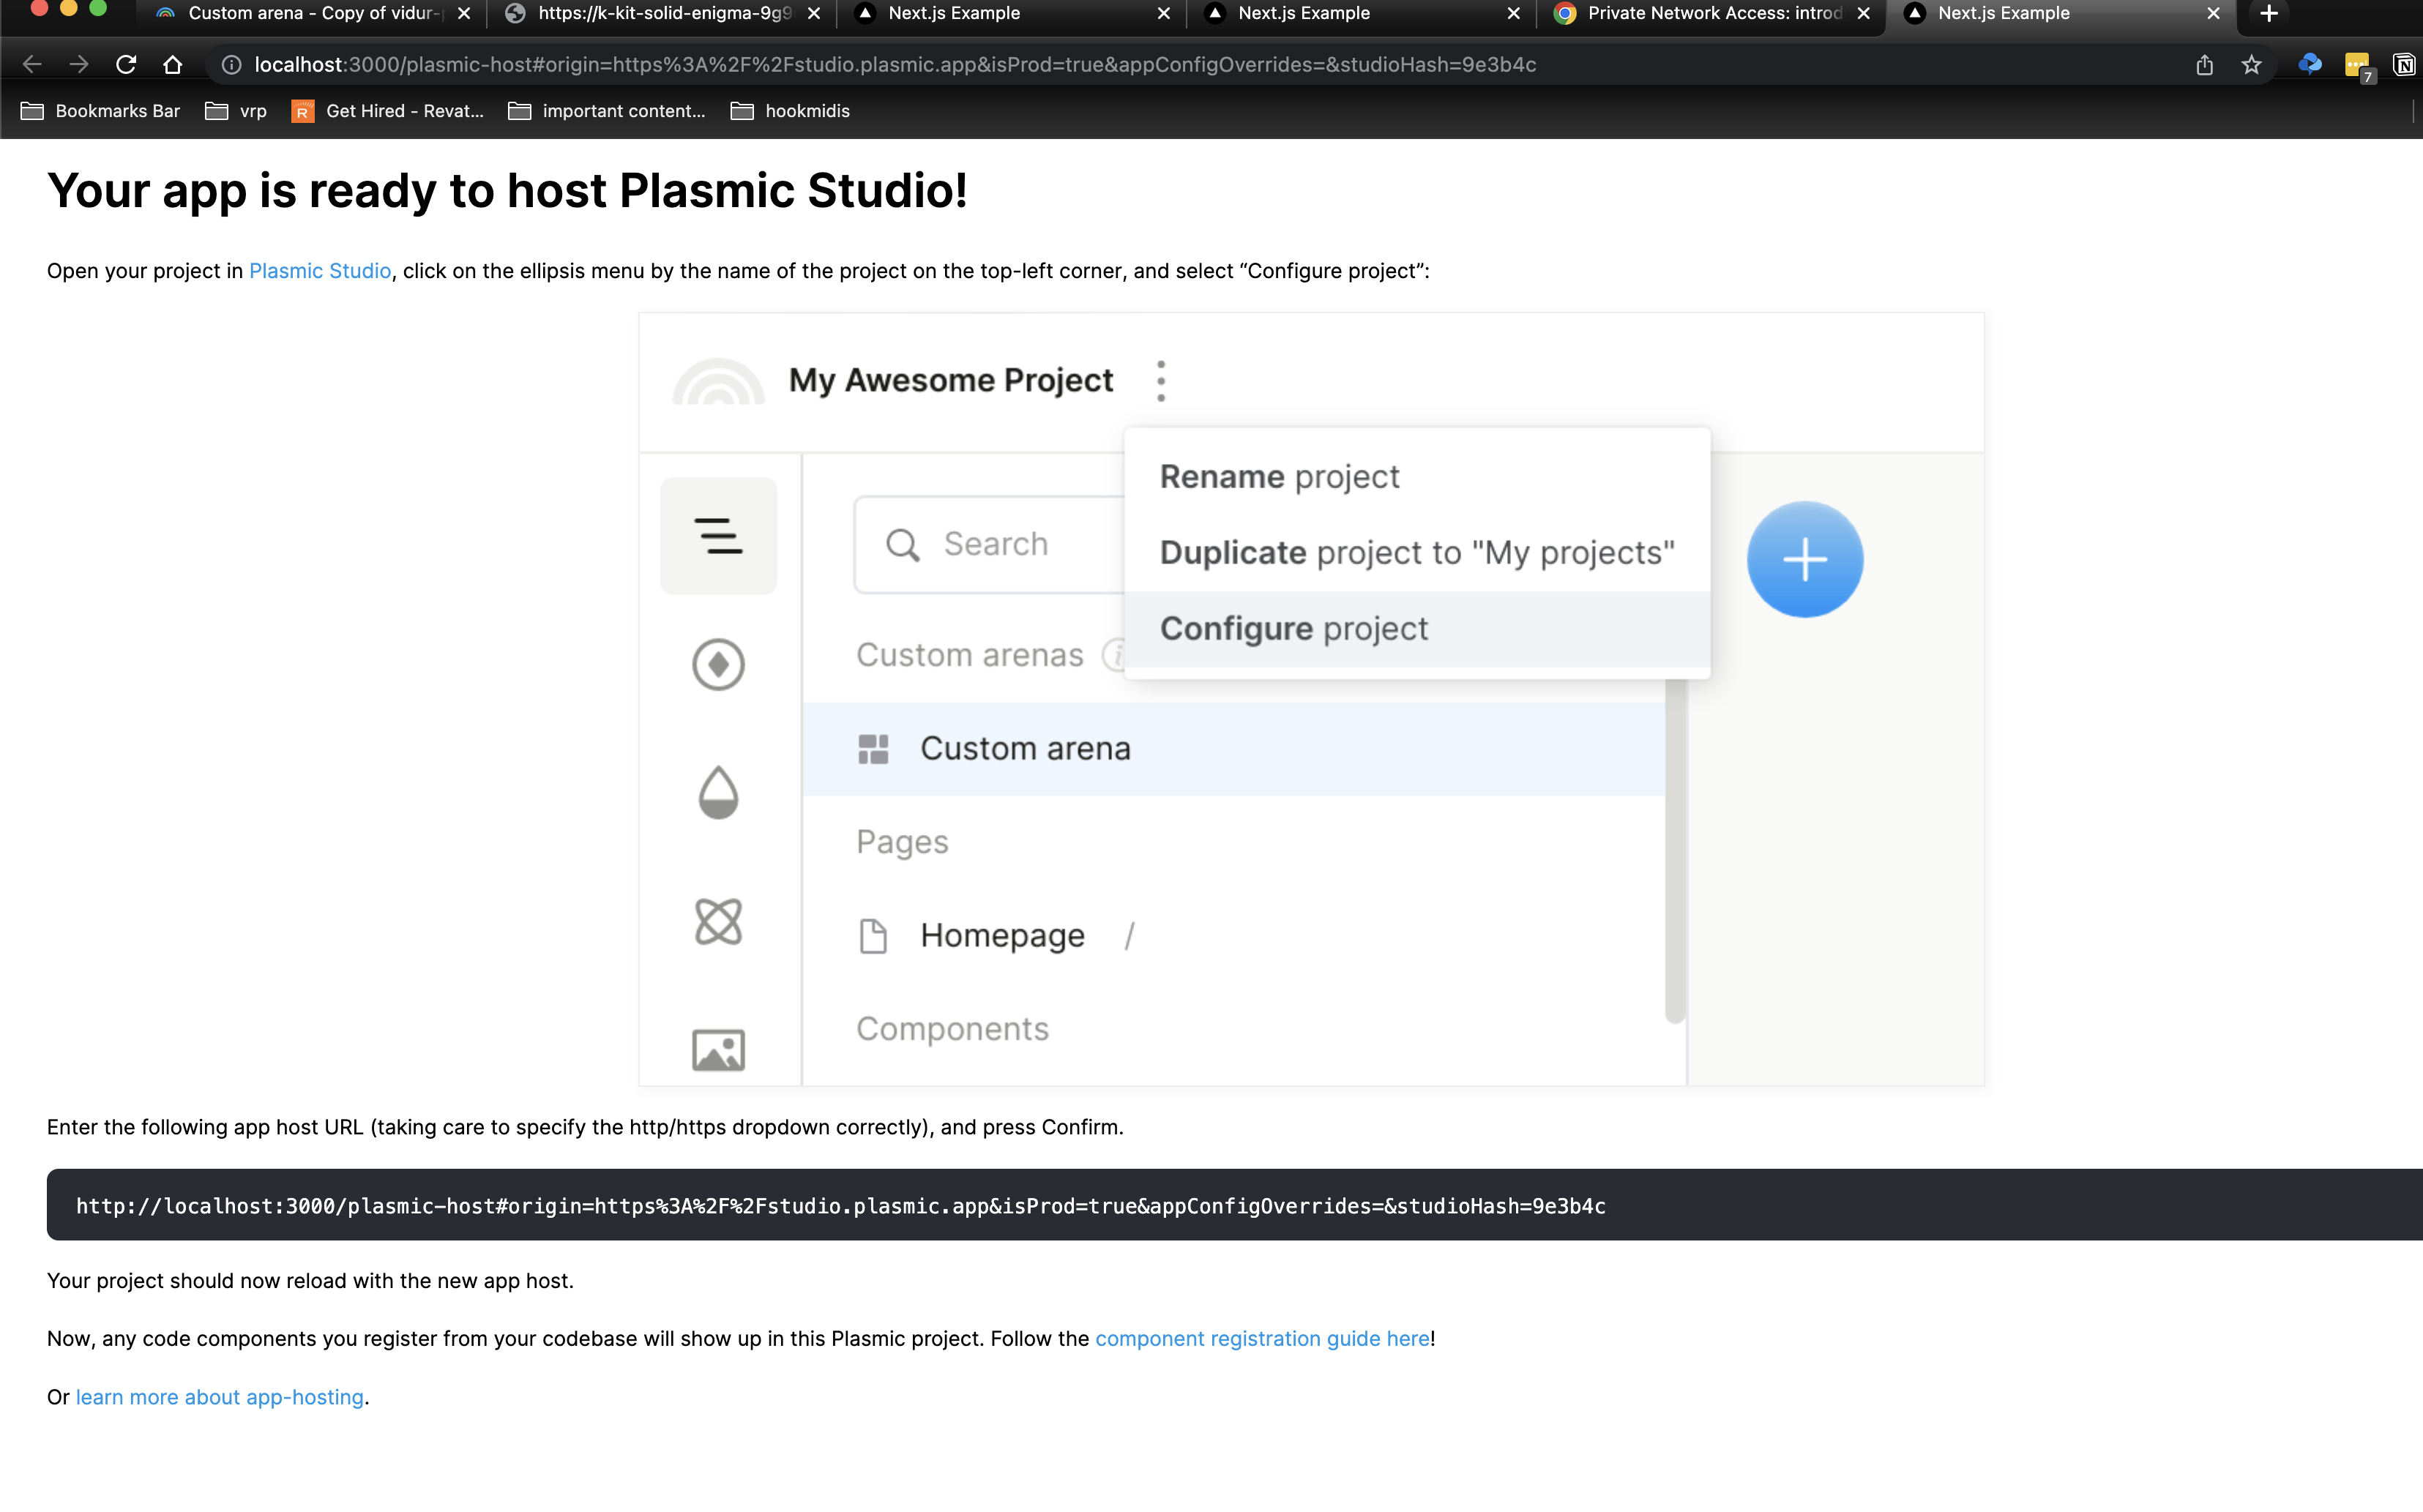Click the Configure project tutorial screenshot
Screen dimensions: 2423x1512
click(1311, 699)
